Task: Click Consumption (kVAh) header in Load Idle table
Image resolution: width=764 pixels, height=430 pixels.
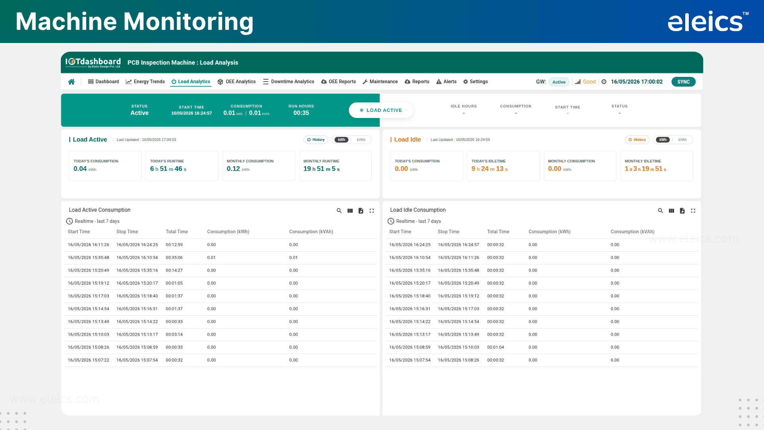Action: [632, 232]
